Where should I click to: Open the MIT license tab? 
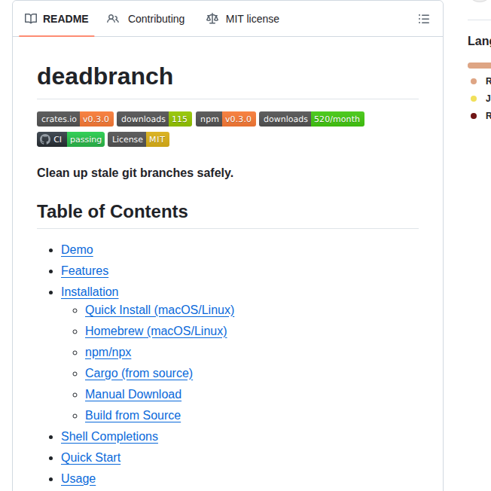(242, 19)
